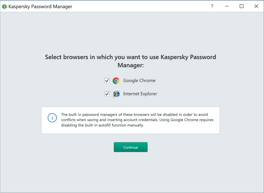The width and height of the screenshot is (264, 193).
Task: Click the Kaspersky shield logo in title bar
Action: tap(4, 6)
